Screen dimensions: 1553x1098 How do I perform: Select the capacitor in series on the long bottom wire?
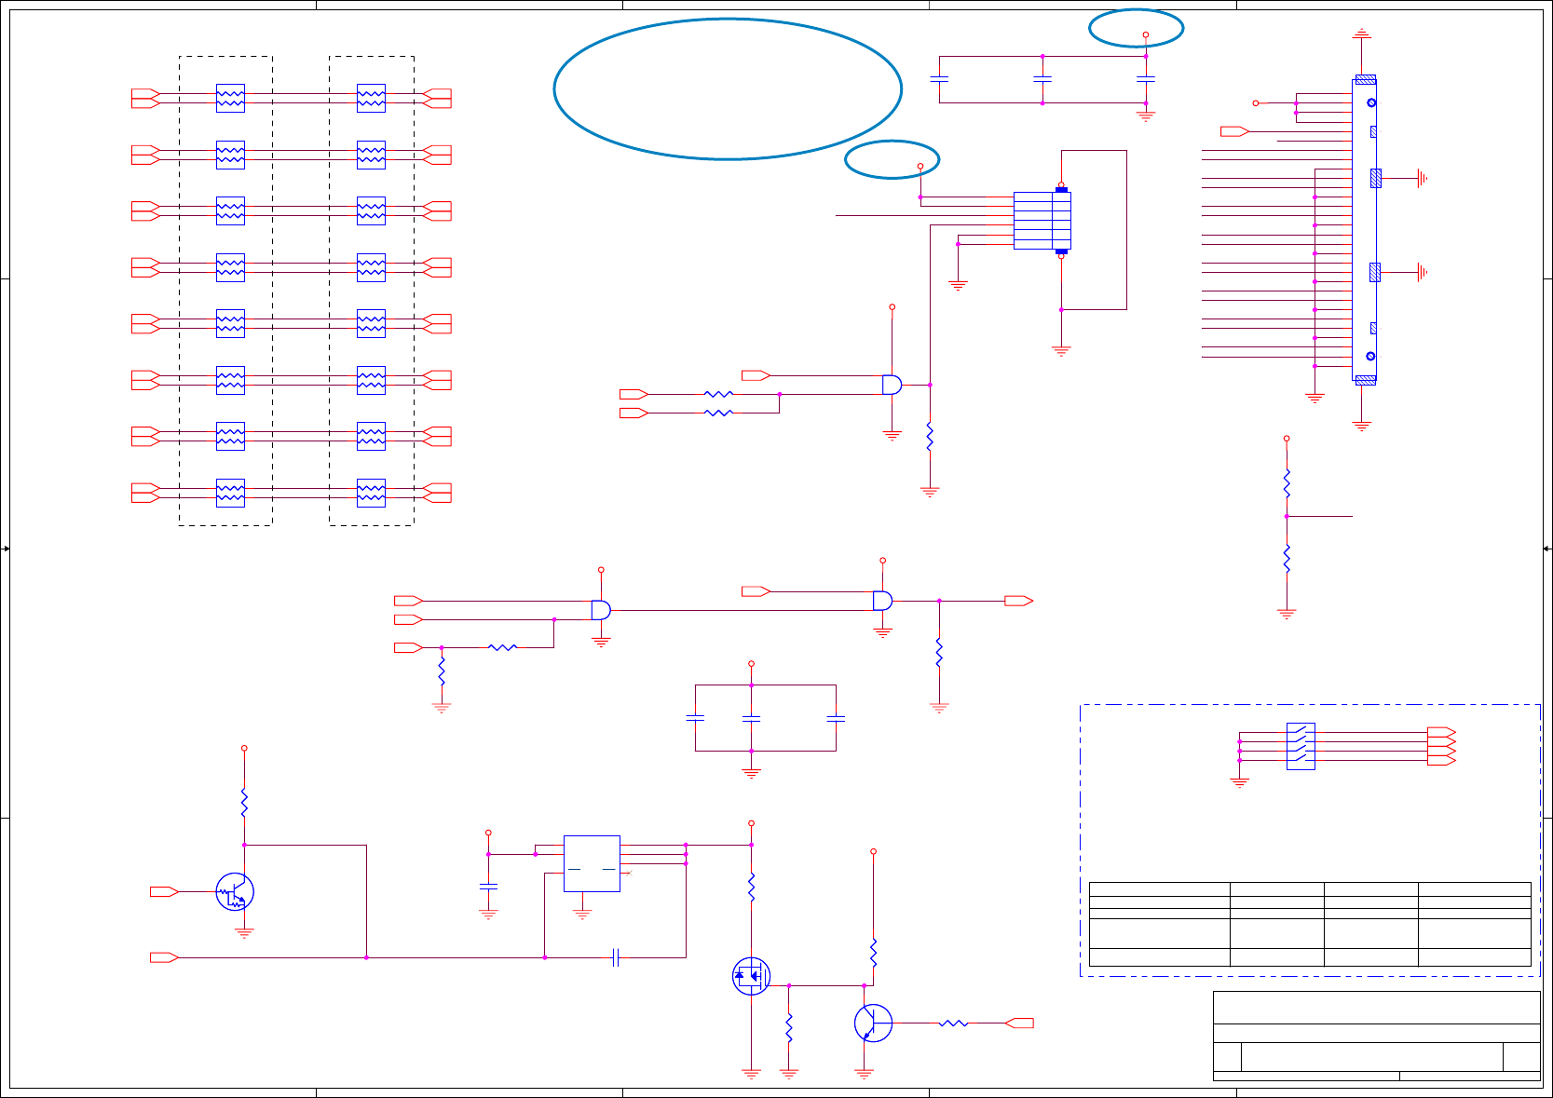pyautogui.click(x=616, y=957)
